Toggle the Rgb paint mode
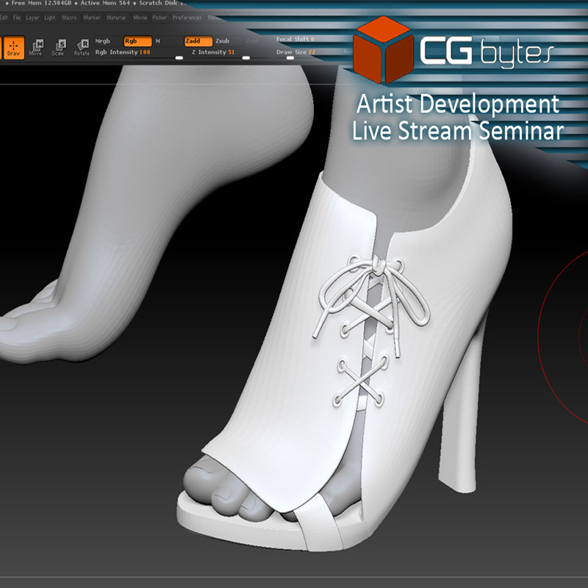The image size is (588, 588). coord(137,41)
